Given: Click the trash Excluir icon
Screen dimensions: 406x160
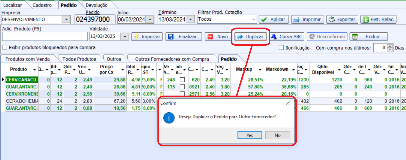Looking at the screenshot, I should click(x=355, y=37).
